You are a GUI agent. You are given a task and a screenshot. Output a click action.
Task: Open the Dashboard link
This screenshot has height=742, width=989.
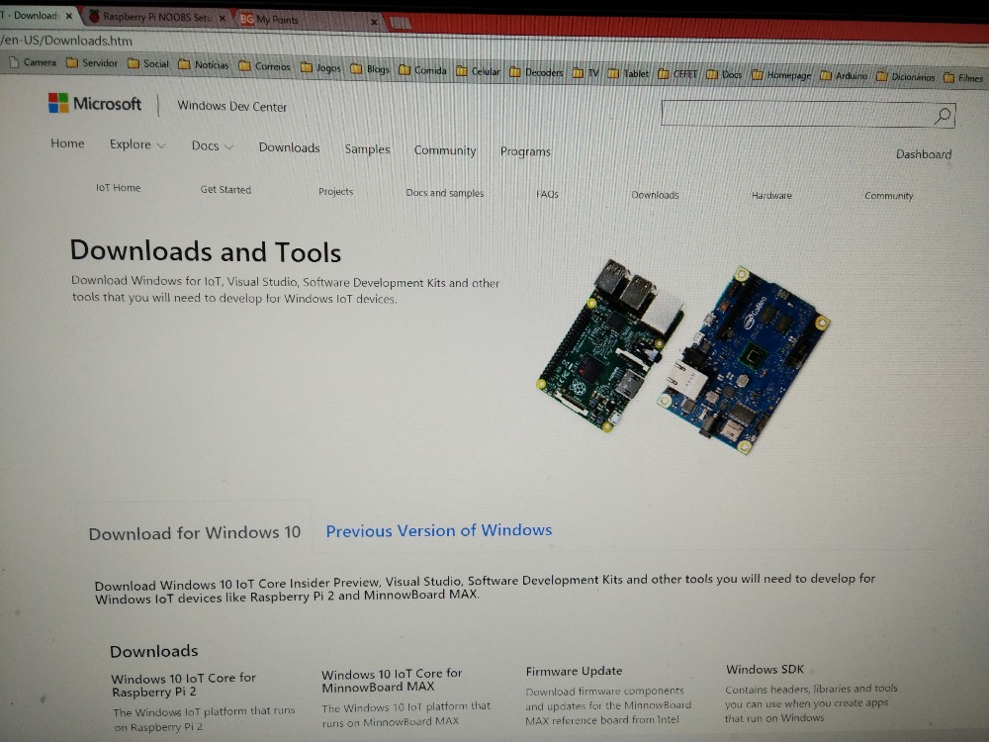[x=924, y=154]
